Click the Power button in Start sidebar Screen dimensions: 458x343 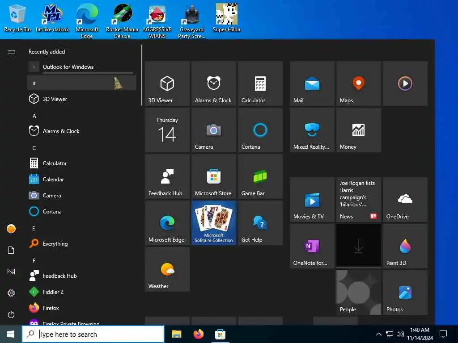pyautogui.click(x=11, y=314)
